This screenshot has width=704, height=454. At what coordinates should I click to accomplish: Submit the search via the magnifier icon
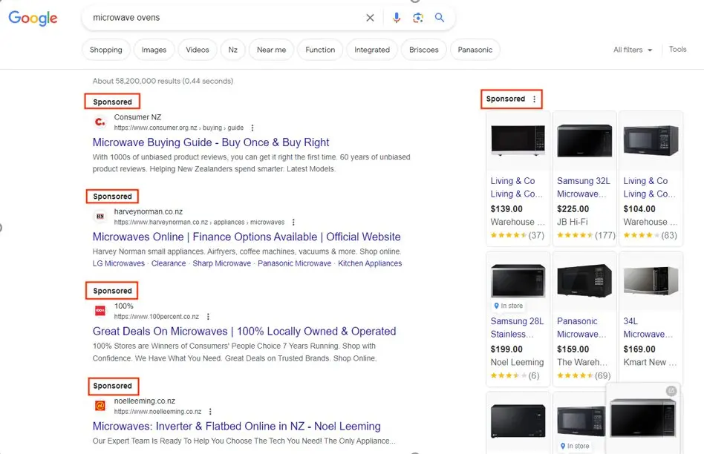point(440,18)
